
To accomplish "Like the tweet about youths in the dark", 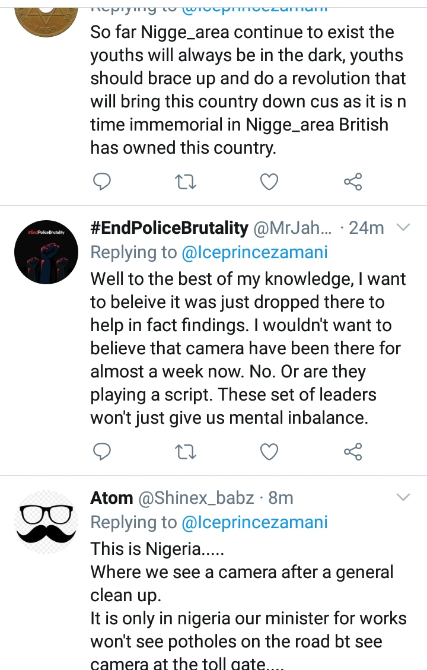I will tap(270, 182).
